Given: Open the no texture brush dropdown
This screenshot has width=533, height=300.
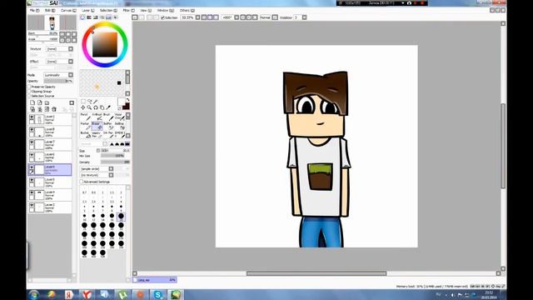Looking at the screenshot, I should point(97,175).
